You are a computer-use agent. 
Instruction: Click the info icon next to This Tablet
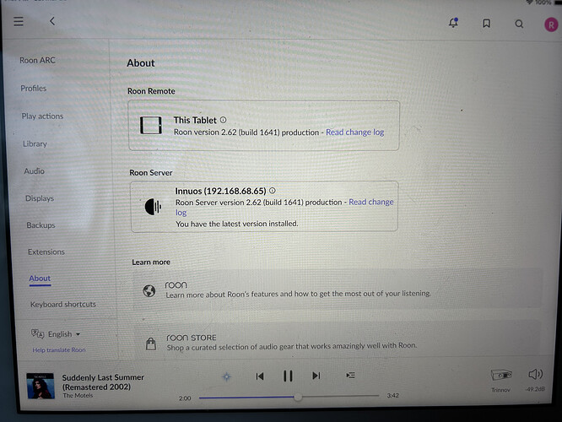point(223,120)
